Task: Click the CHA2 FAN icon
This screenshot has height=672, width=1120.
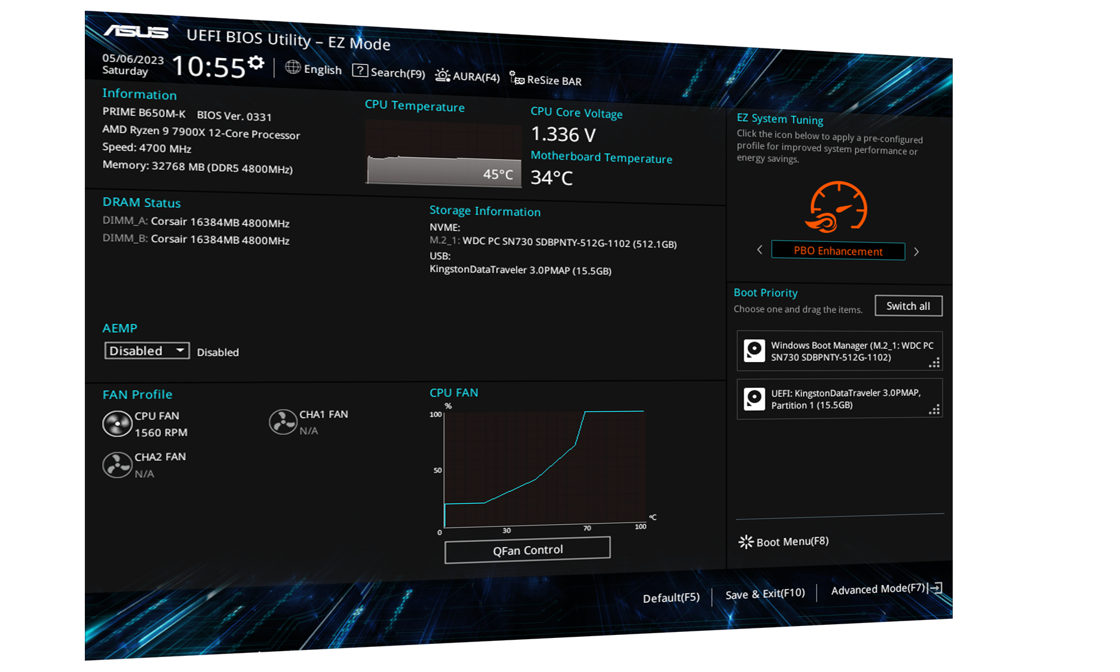Action: [x=117, y=465]
